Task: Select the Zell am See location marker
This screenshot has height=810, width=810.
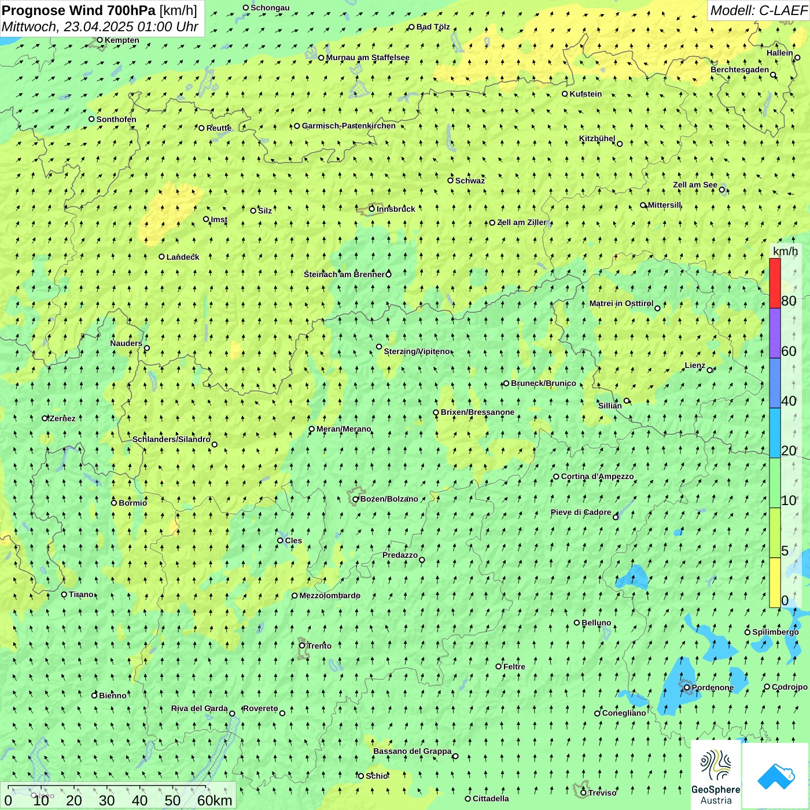Action: click(722, 189)
